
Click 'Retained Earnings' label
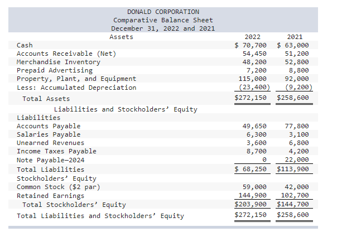click(x=51, y=196)
